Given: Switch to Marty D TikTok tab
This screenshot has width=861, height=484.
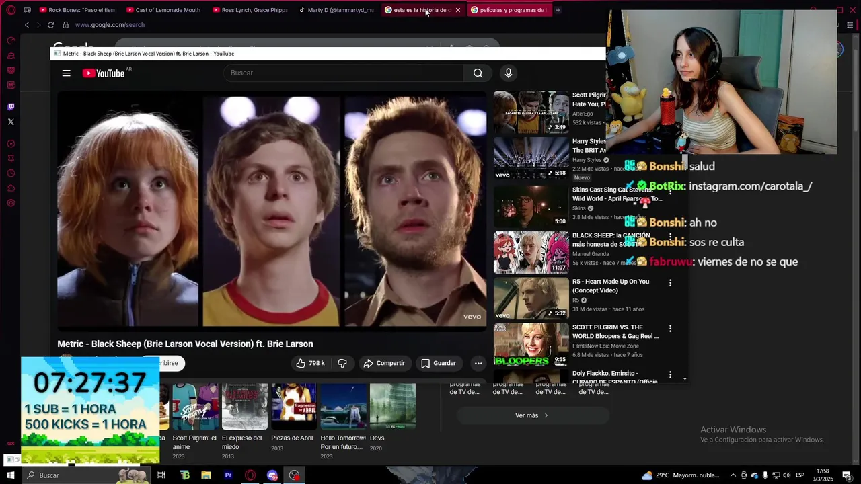Looking at the screenshot, I should (336, 10).
